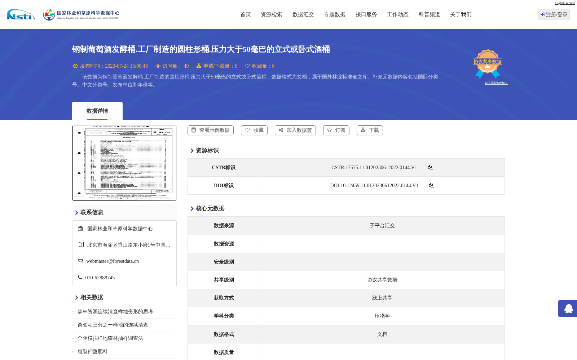
Task: Click the 子平台汇交 data source value
Action: pos(382,226)
